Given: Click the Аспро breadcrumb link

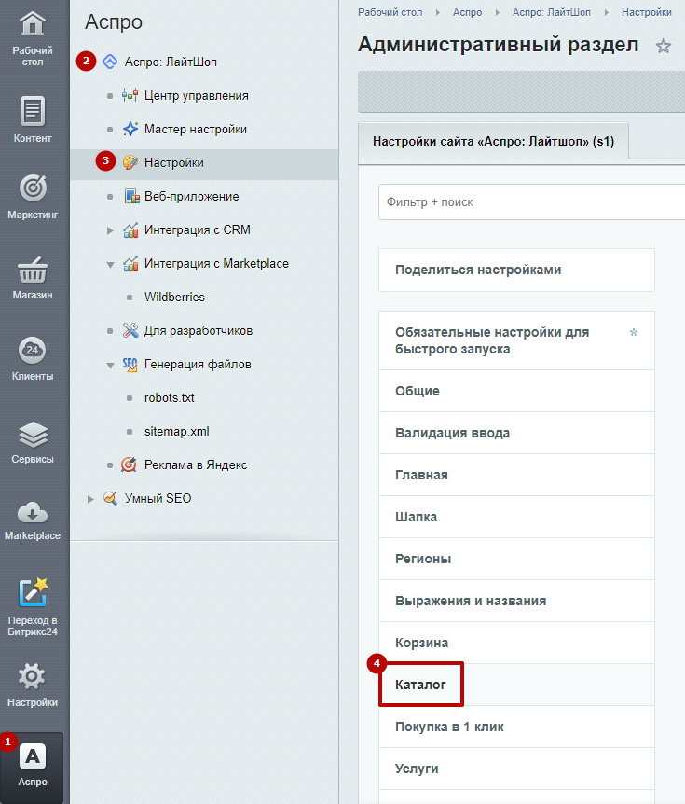Looking at the screenshot, I should 467,12.
